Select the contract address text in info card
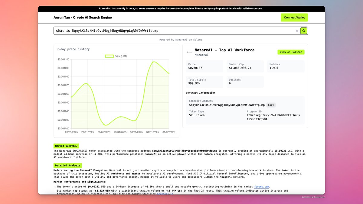 [x=227, y=105]
